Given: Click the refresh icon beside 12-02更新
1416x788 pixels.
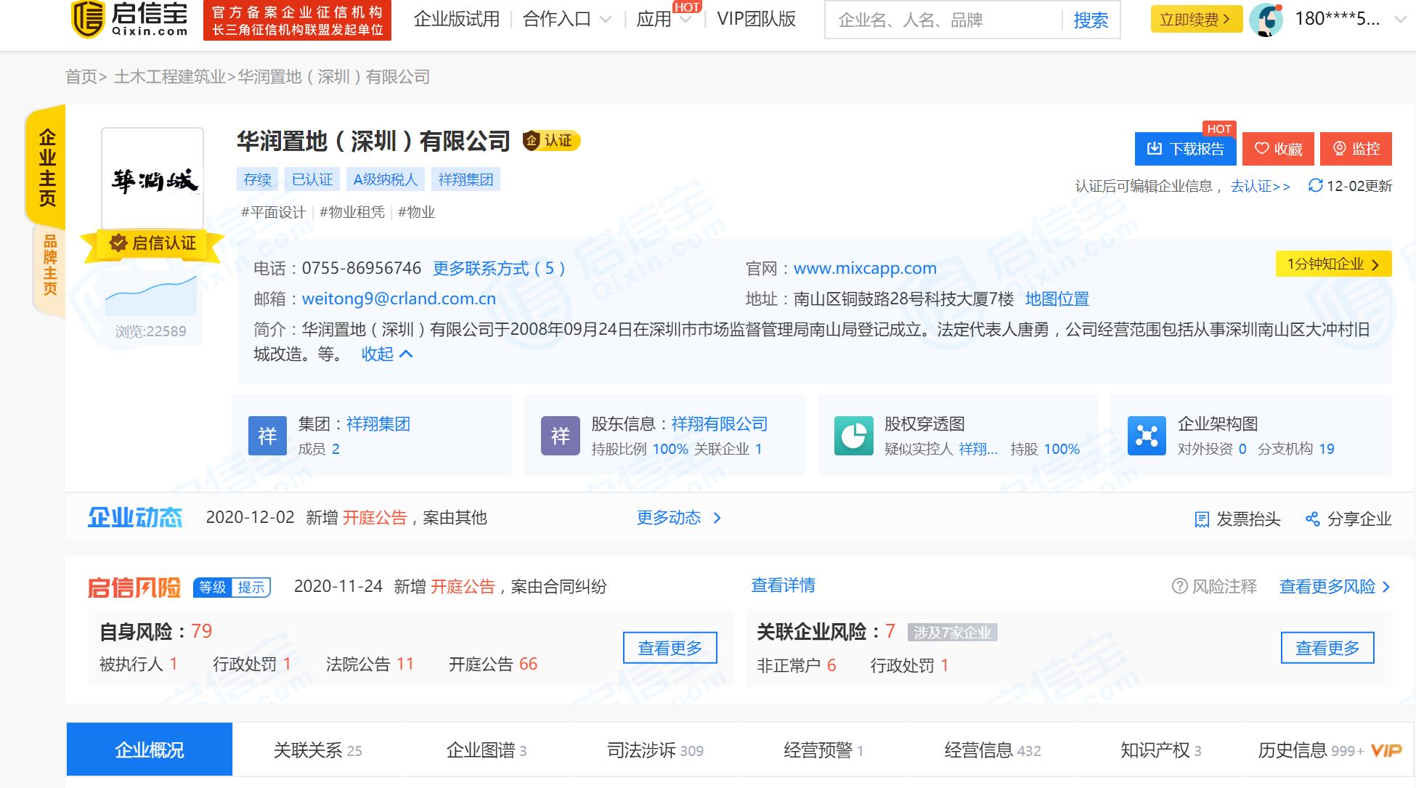Looking at the screenshot, I should point(1315,186).
